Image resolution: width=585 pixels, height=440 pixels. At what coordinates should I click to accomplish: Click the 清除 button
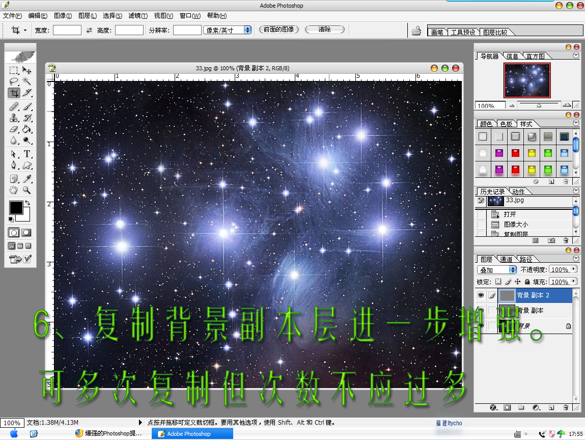[x=325, y=30]
